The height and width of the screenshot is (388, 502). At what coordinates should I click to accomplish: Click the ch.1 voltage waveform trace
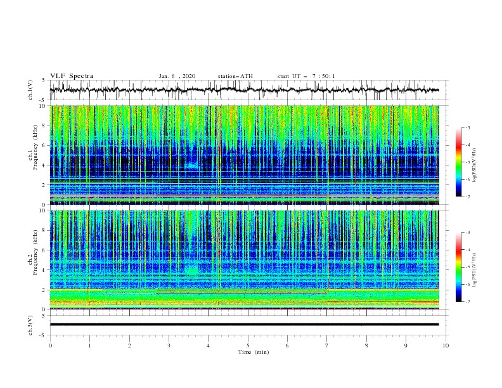(x=244, y=90)
